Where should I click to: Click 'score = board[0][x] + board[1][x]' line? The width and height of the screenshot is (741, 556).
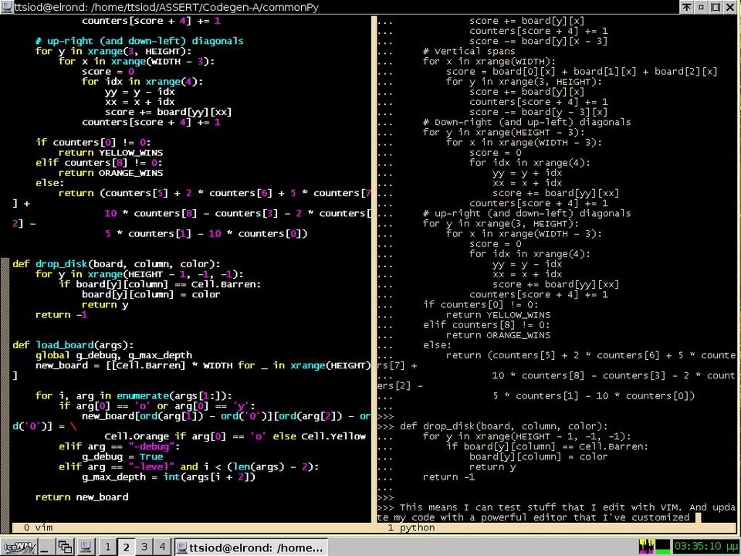point(582,71)
